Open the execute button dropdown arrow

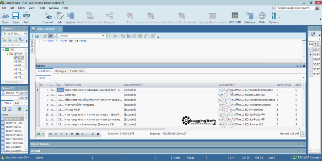point(41,36)
